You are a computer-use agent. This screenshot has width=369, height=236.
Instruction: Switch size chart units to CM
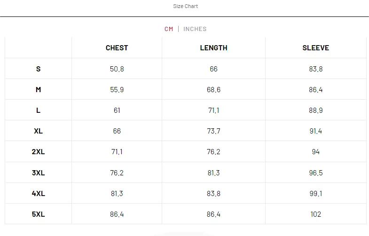click(169, 29)
